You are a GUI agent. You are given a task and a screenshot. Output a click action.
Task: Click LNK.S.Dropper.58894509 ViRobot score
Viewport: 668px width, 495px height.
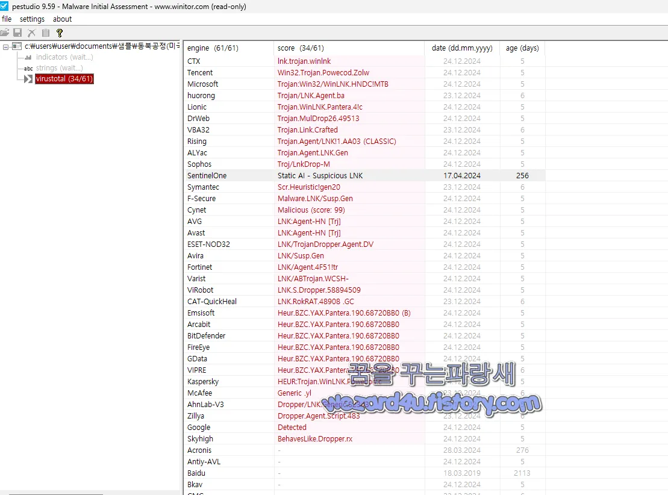tap(319, 290)
